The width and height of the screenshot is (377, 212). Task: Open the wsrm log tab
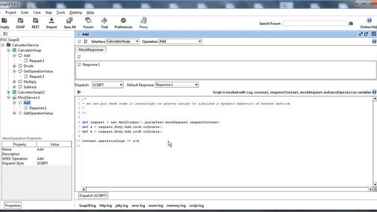point(156,206)
